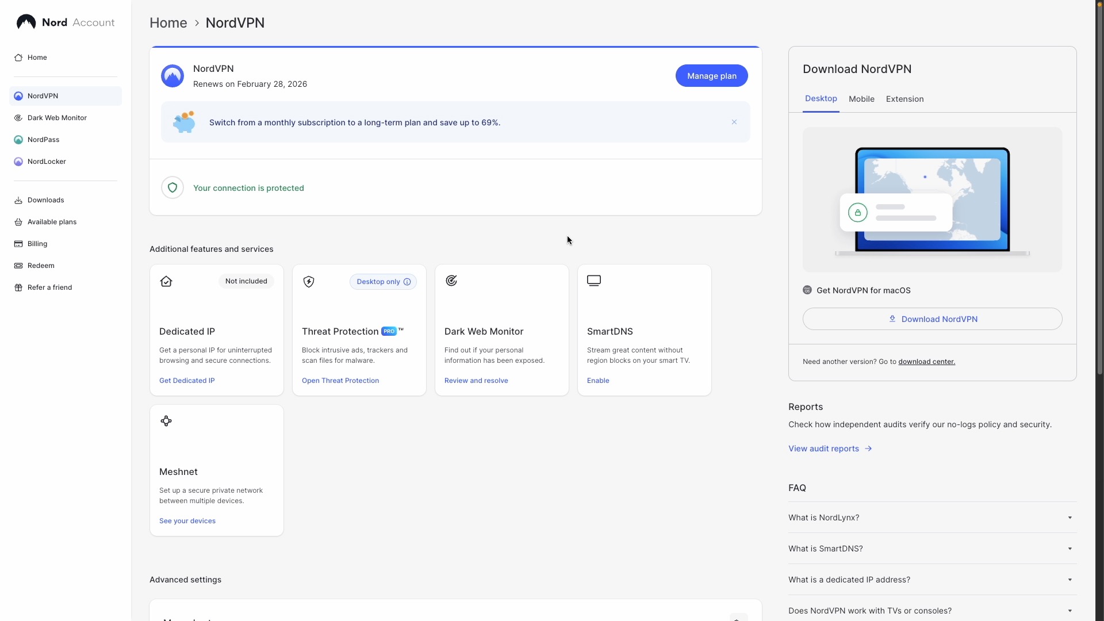This screenshot has width=1104, height=621.
Task: Go to Billing in sidebar
Action: point(37,244)
